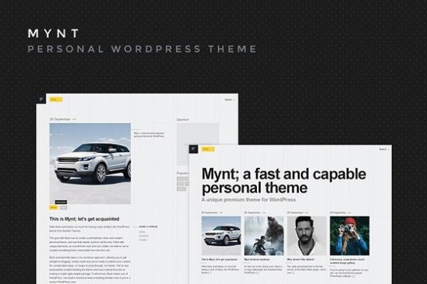Open the yellow menu dropdown on back page
This screenshot has height=284, width=427.
pyautogui.click(x=56, y=100)
